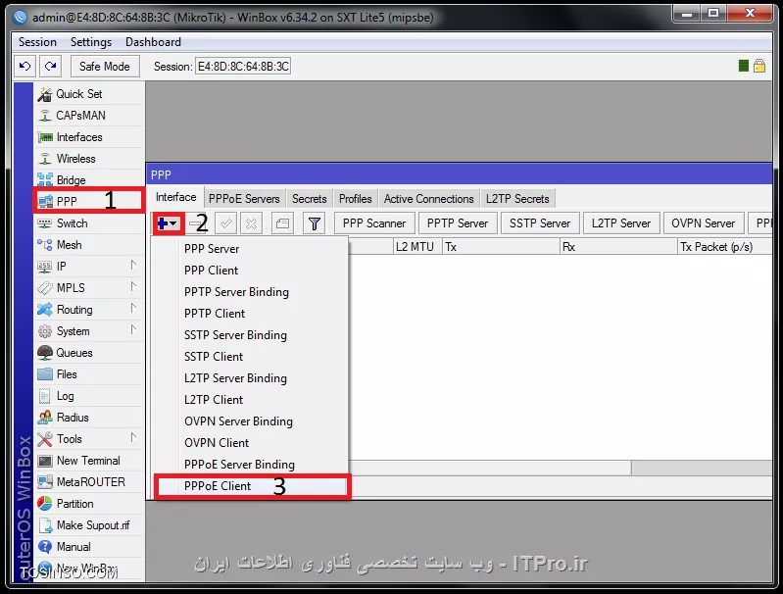Open CAPsMAN in sidebar
The height and width of the screenshot is (594, 783).
coord(89,116)
